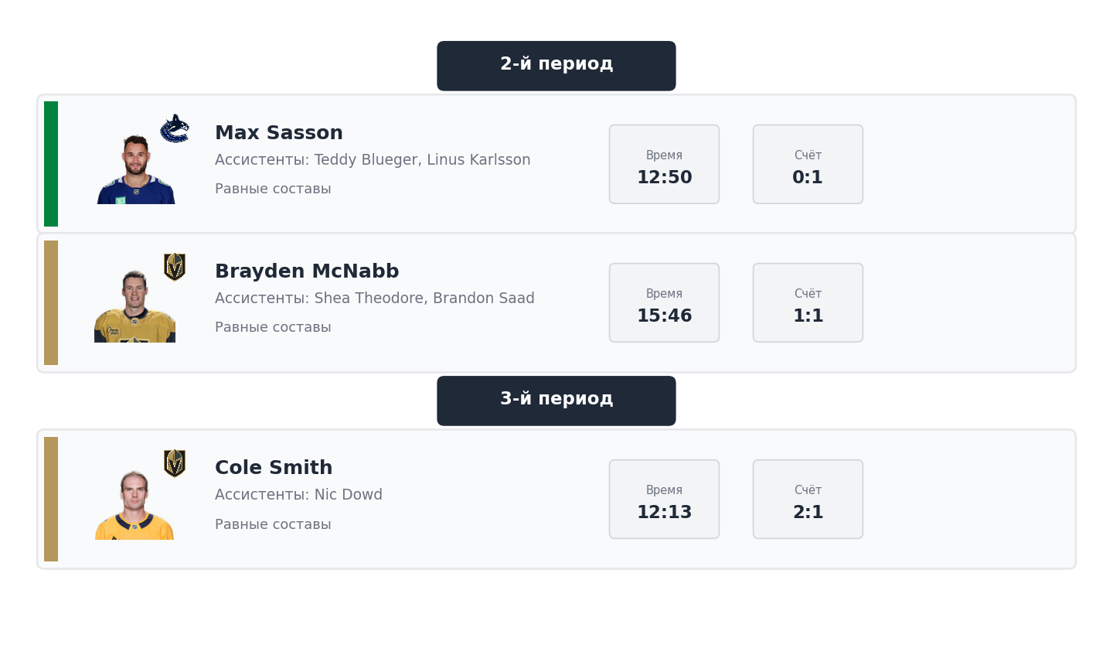1113x655 pixels.
Task: Click gold color bar beside Cole Smith
Action: pyautogui.click(x=51, y=500)
